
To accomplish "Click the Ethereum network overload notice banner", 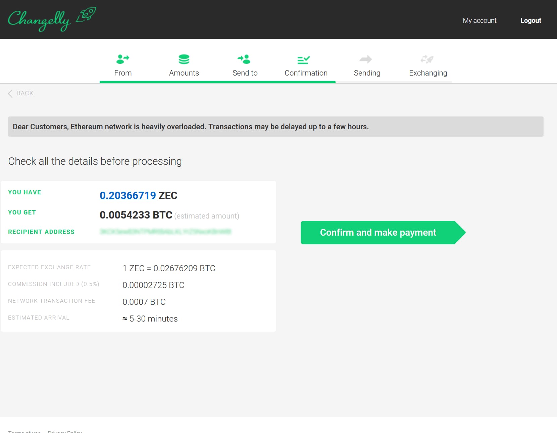I will (x=276, y=127).
